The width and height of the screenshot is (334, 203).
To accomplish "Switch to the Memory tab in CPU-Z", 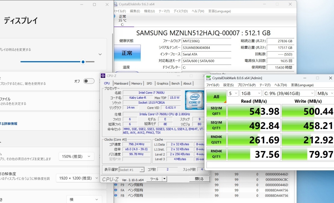I will pos(136,83).
